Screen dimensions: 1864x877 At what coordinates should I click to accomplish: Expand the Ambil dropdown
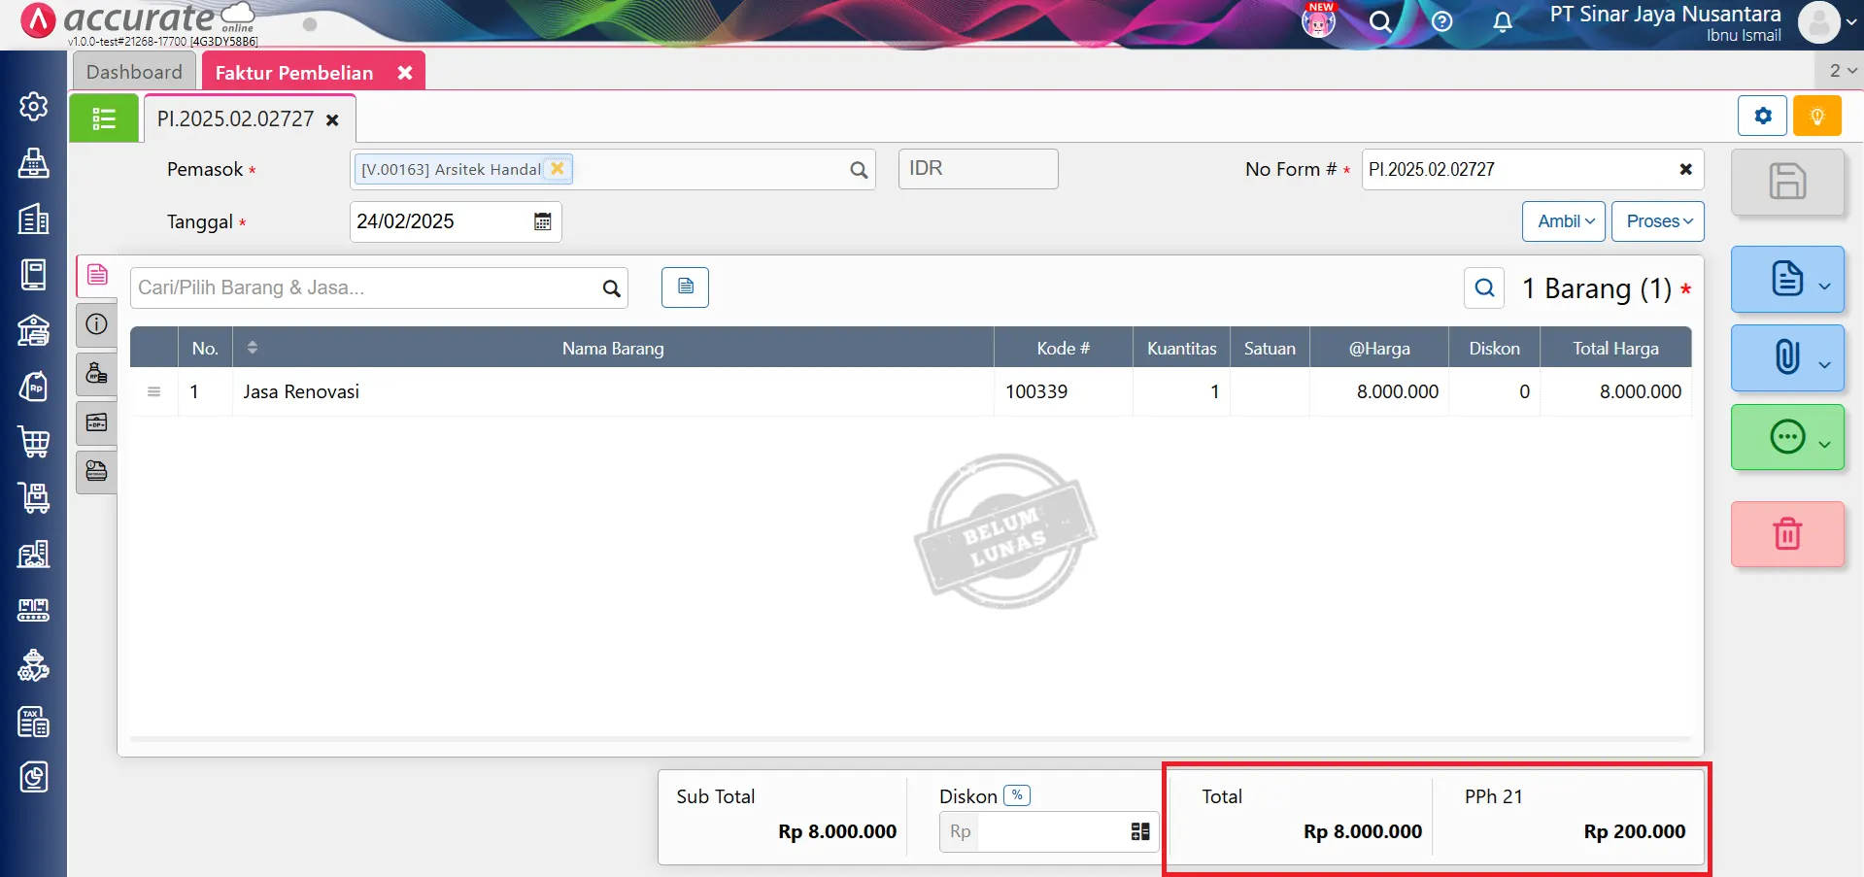point(1563,221)
